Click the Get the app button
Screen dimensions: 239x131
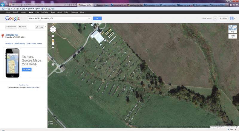[x=27, y=69]
